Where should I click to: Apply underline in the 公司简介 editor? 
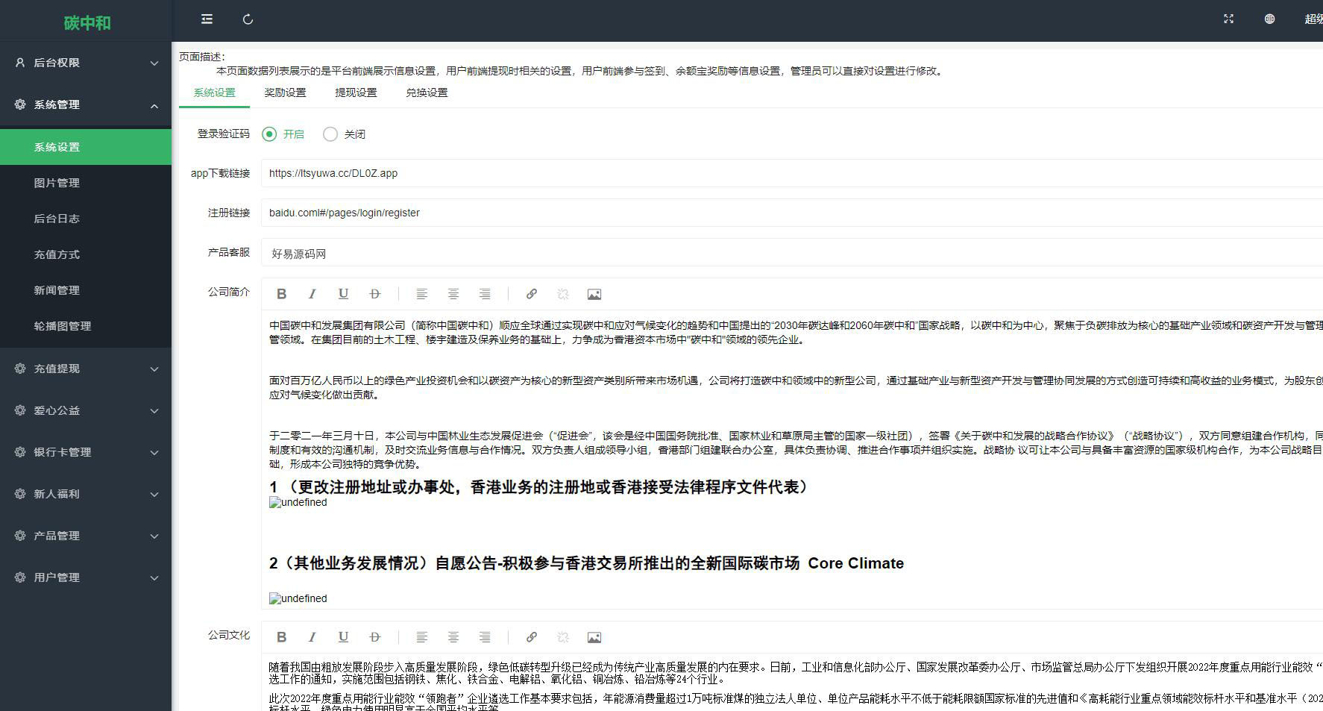pyautogui.click(x=343, y=294)
